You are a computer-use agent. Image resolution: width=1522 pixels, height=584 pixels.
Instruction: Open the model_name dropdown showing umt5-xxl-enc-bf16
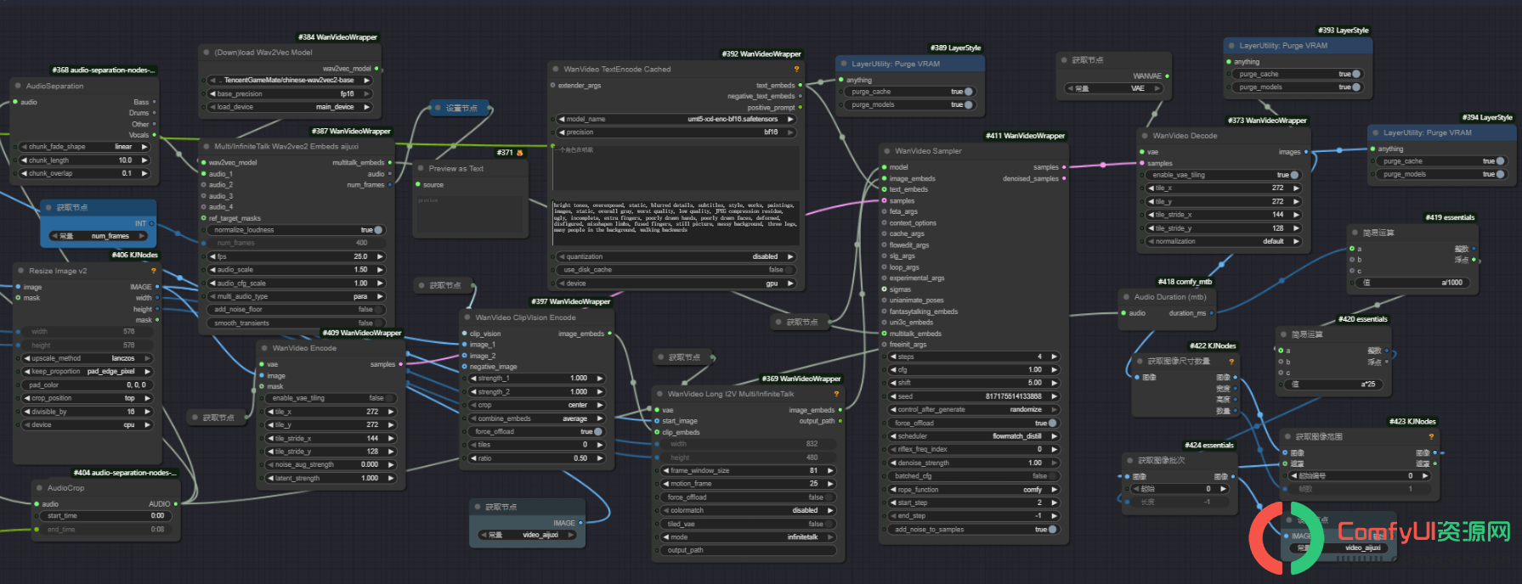coord(676,120)
